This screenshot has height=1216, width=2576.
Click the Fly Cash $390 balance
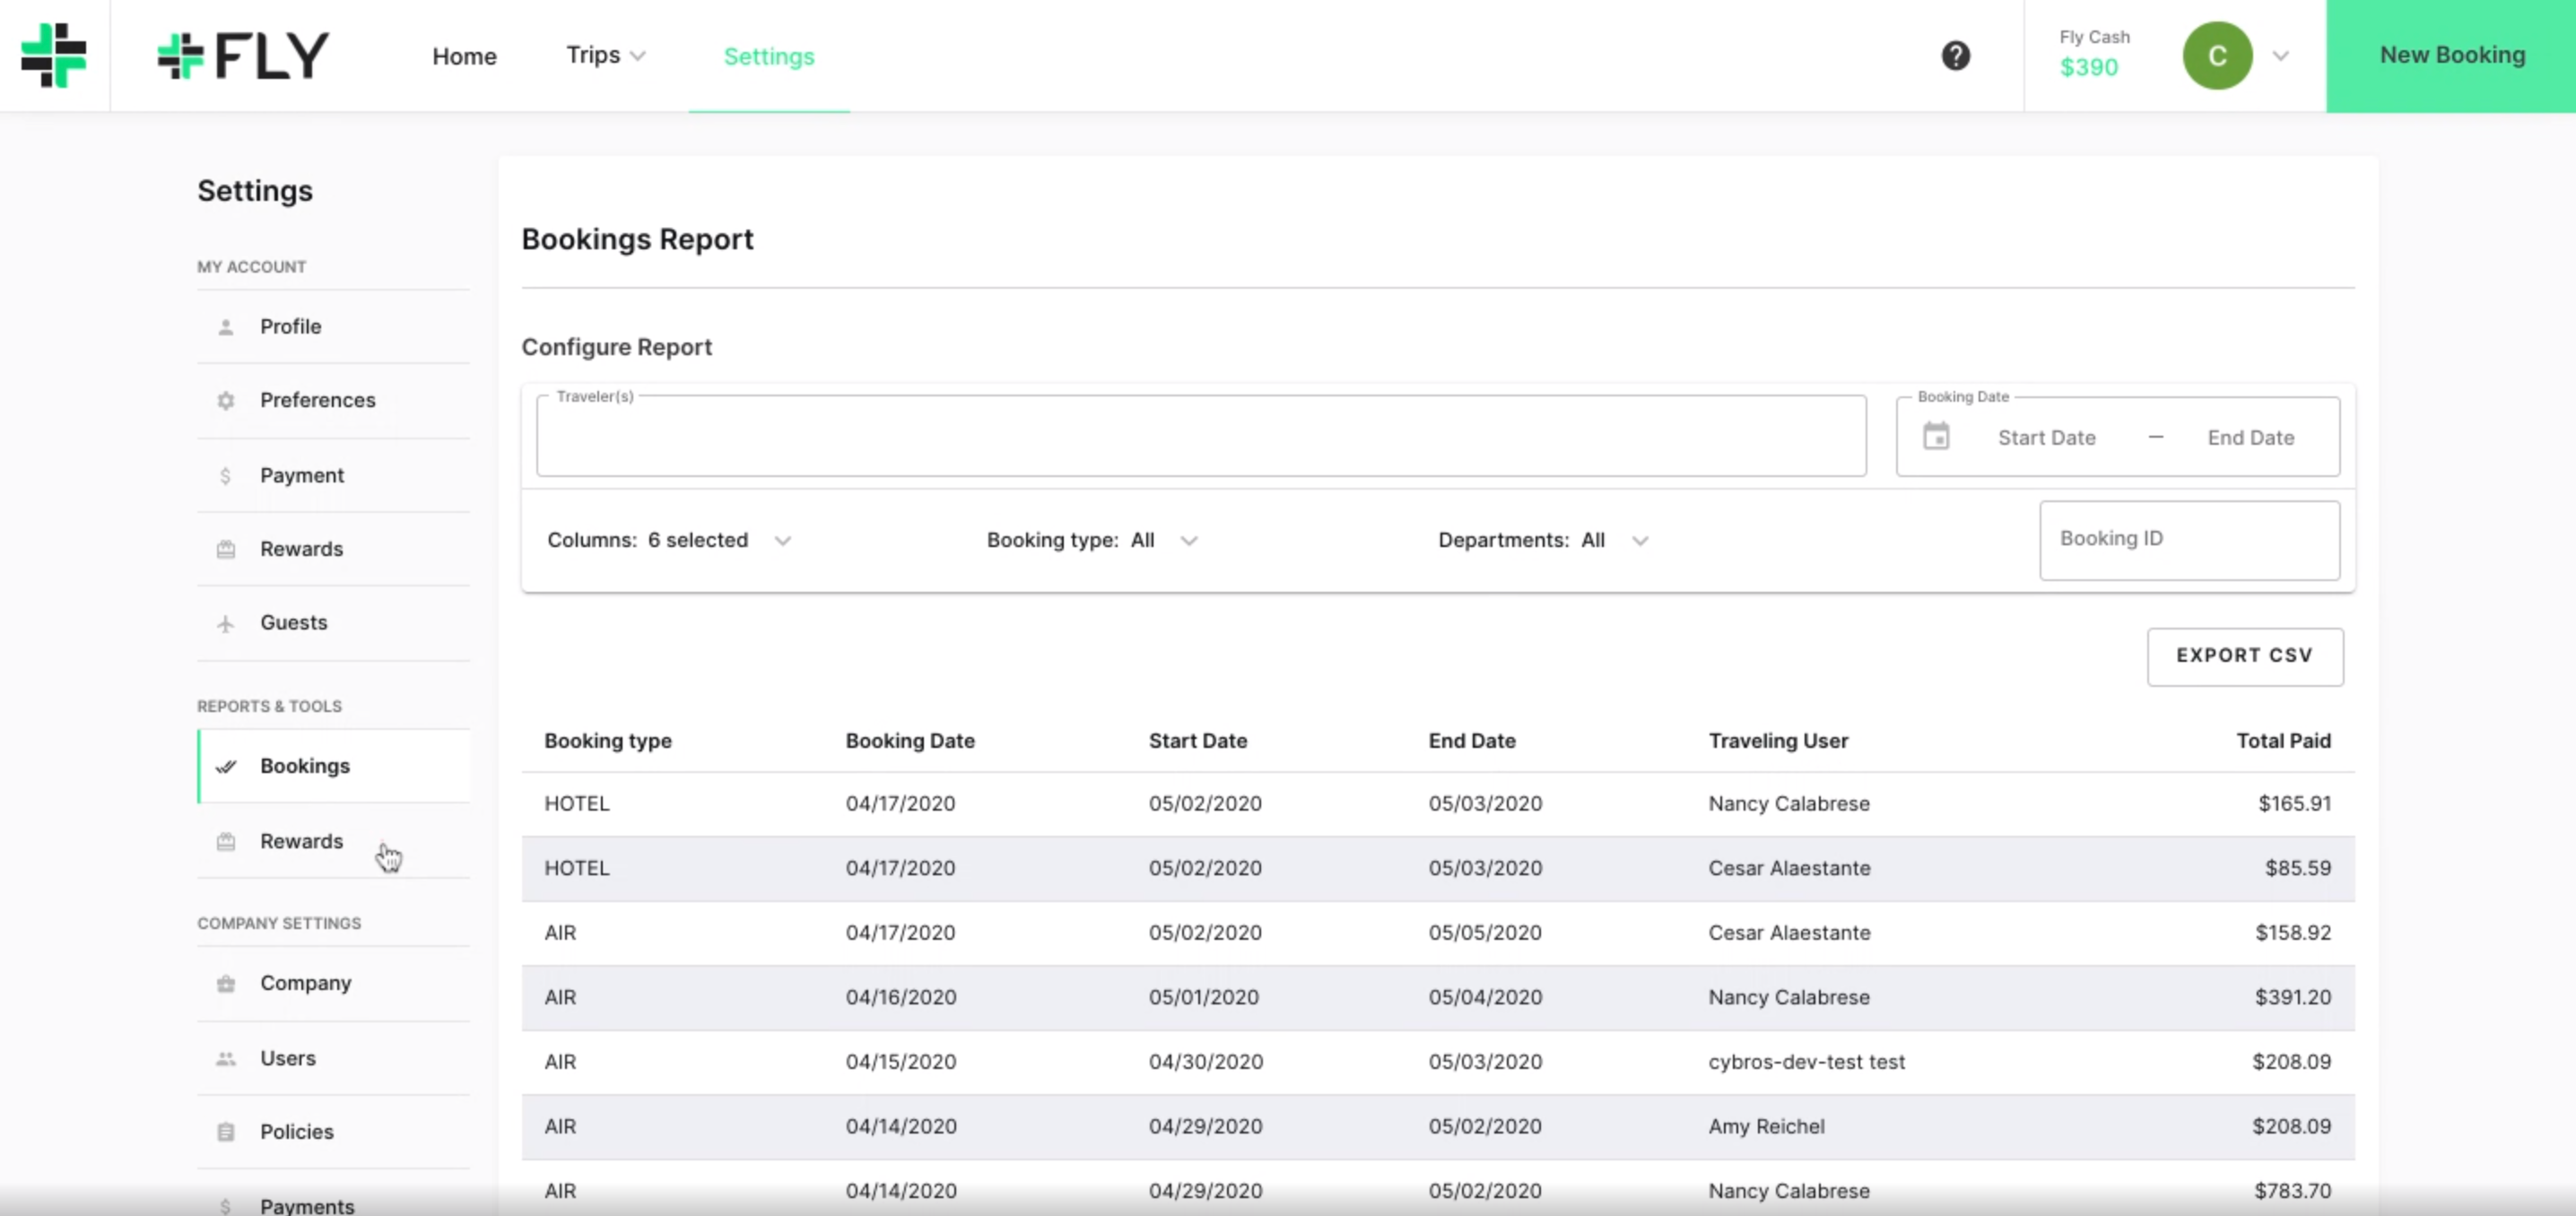coord(2094,54)
